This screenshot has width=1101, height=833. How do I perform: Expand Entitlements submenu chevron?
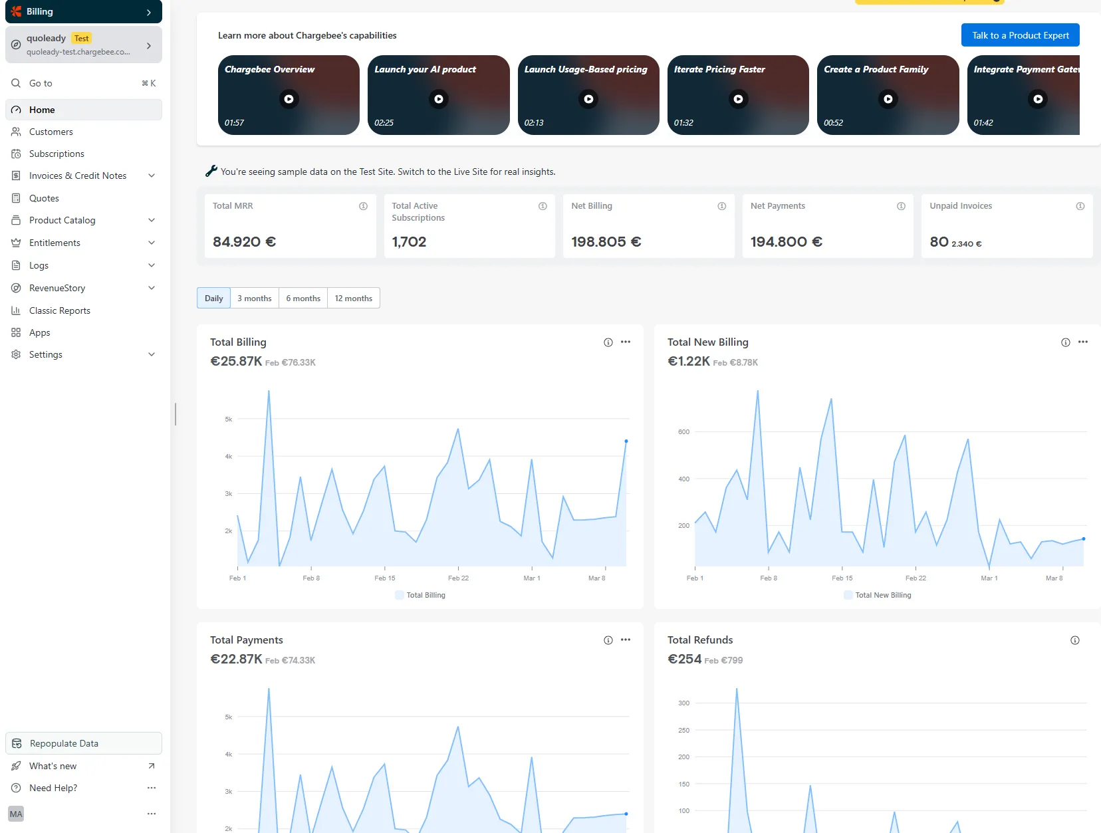pos(152,243)
